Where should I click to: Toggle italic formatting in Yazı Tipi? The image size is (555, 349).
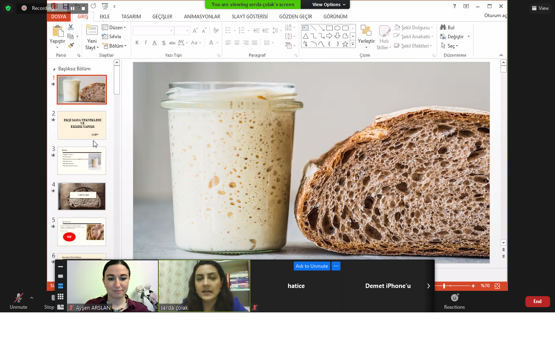pos(146,43)
